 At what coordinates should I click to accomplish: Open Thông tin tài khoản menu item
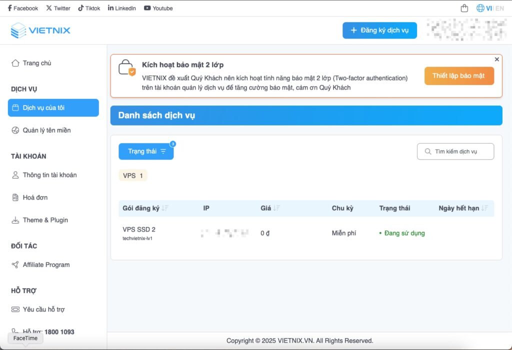pyautogui.click(x=49, y=175)
